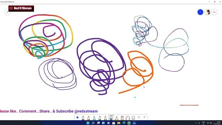Open the whiteboard settings hamburger menu
Image resolution: width=222 pixels, height=125 pixels.
tap(214, 12)
